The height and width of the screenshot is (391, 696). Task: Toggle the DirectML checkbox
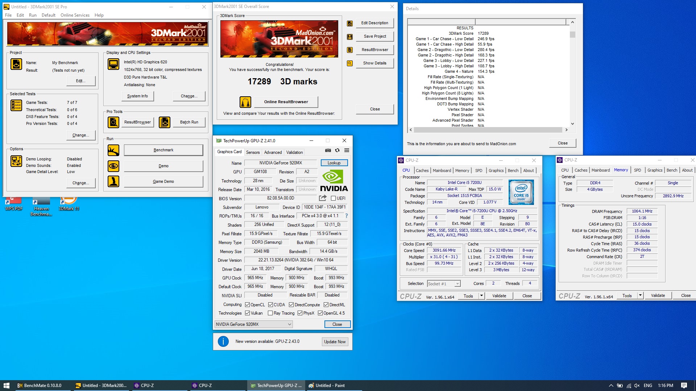[326, 305]
